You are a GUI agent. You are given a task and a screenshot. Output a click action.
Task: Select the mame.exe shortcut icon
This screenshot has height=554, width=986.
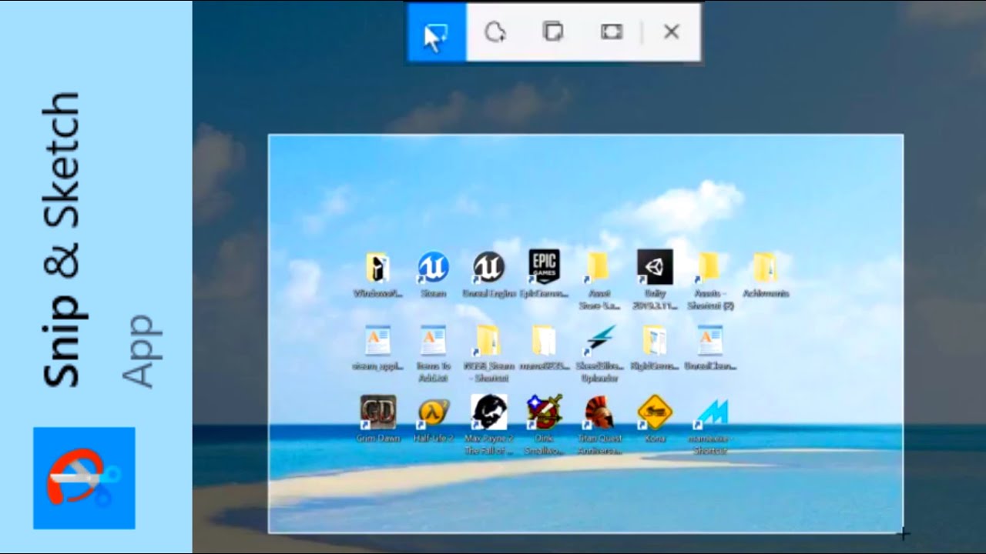point(710,425)
